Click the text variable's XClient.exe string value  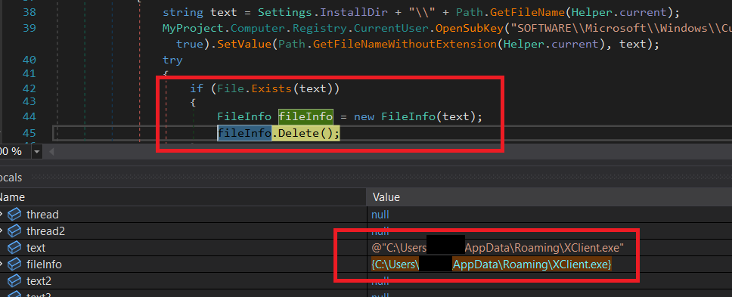pyautogui.click(x=498, y=248)
